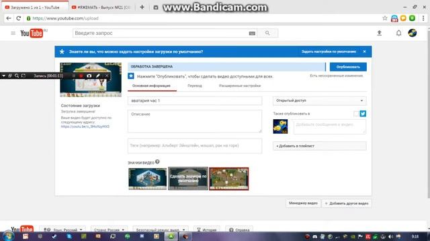Open the blue calendar browser extension
This screenshot has height=241, width=430.
click(x=394, y=18)
